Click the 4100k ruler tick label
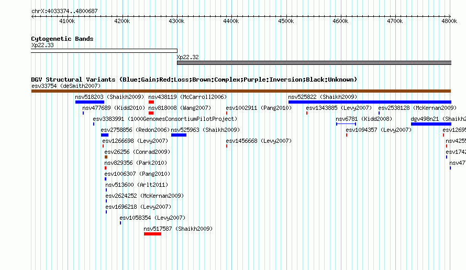466x270 pixels. point(67,21)
